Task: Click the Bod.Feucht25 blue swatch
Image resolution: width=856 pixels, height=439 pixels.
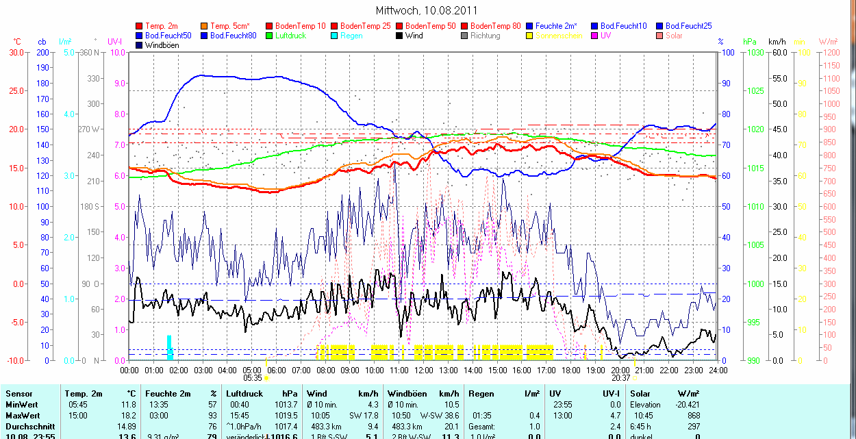Action: [x=659, y=26]
